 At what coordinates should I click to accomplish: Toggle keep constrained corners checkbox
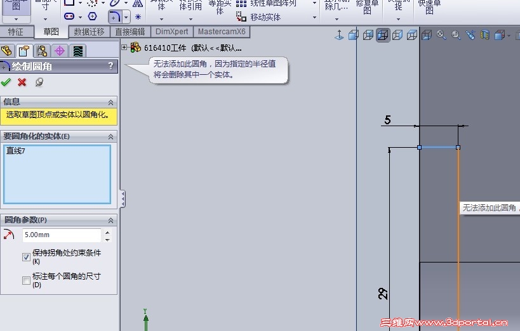coord(26,257)
